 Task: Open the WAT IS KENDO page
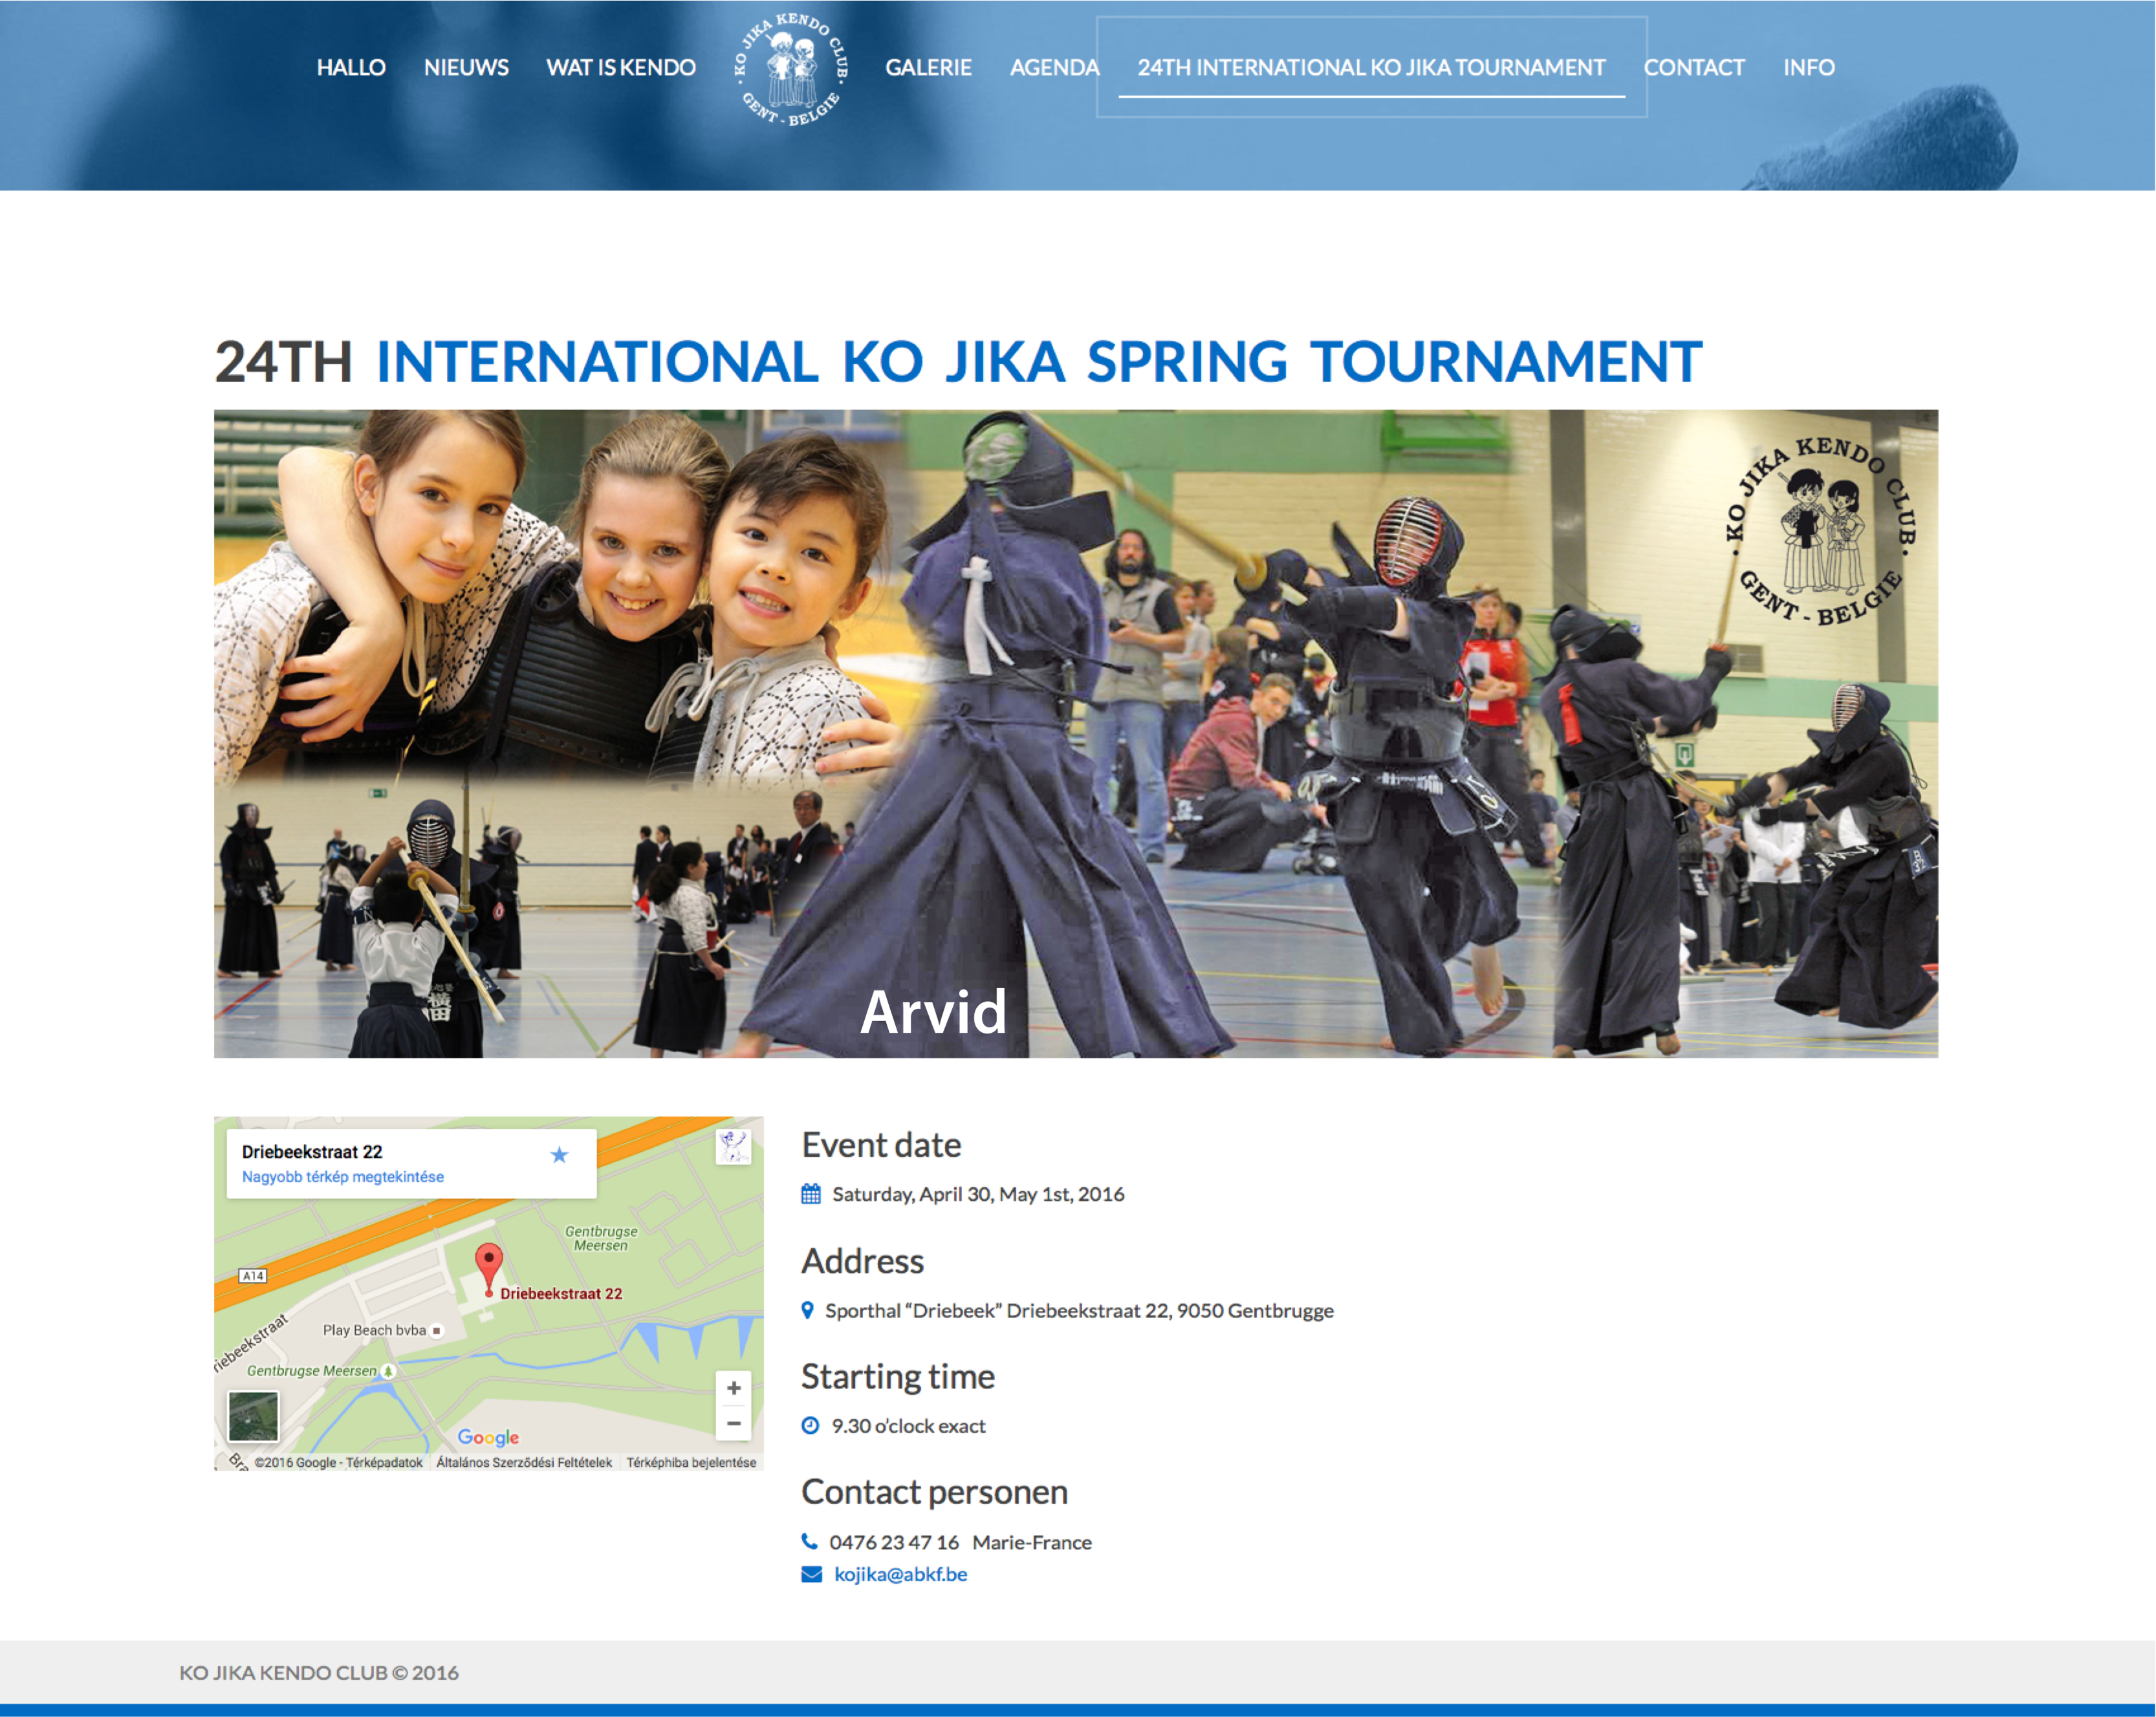[x=620, y=67]
